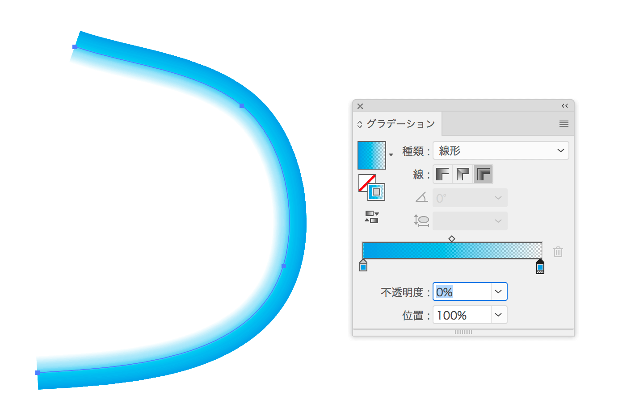Click the reverse gradient icon
This screenshot has width=631, height=416.
tap(372, 217)
